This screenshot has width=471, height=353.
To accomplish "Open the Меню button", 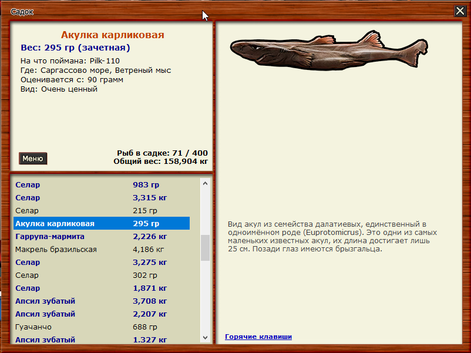I will click(x=33, y=159).
